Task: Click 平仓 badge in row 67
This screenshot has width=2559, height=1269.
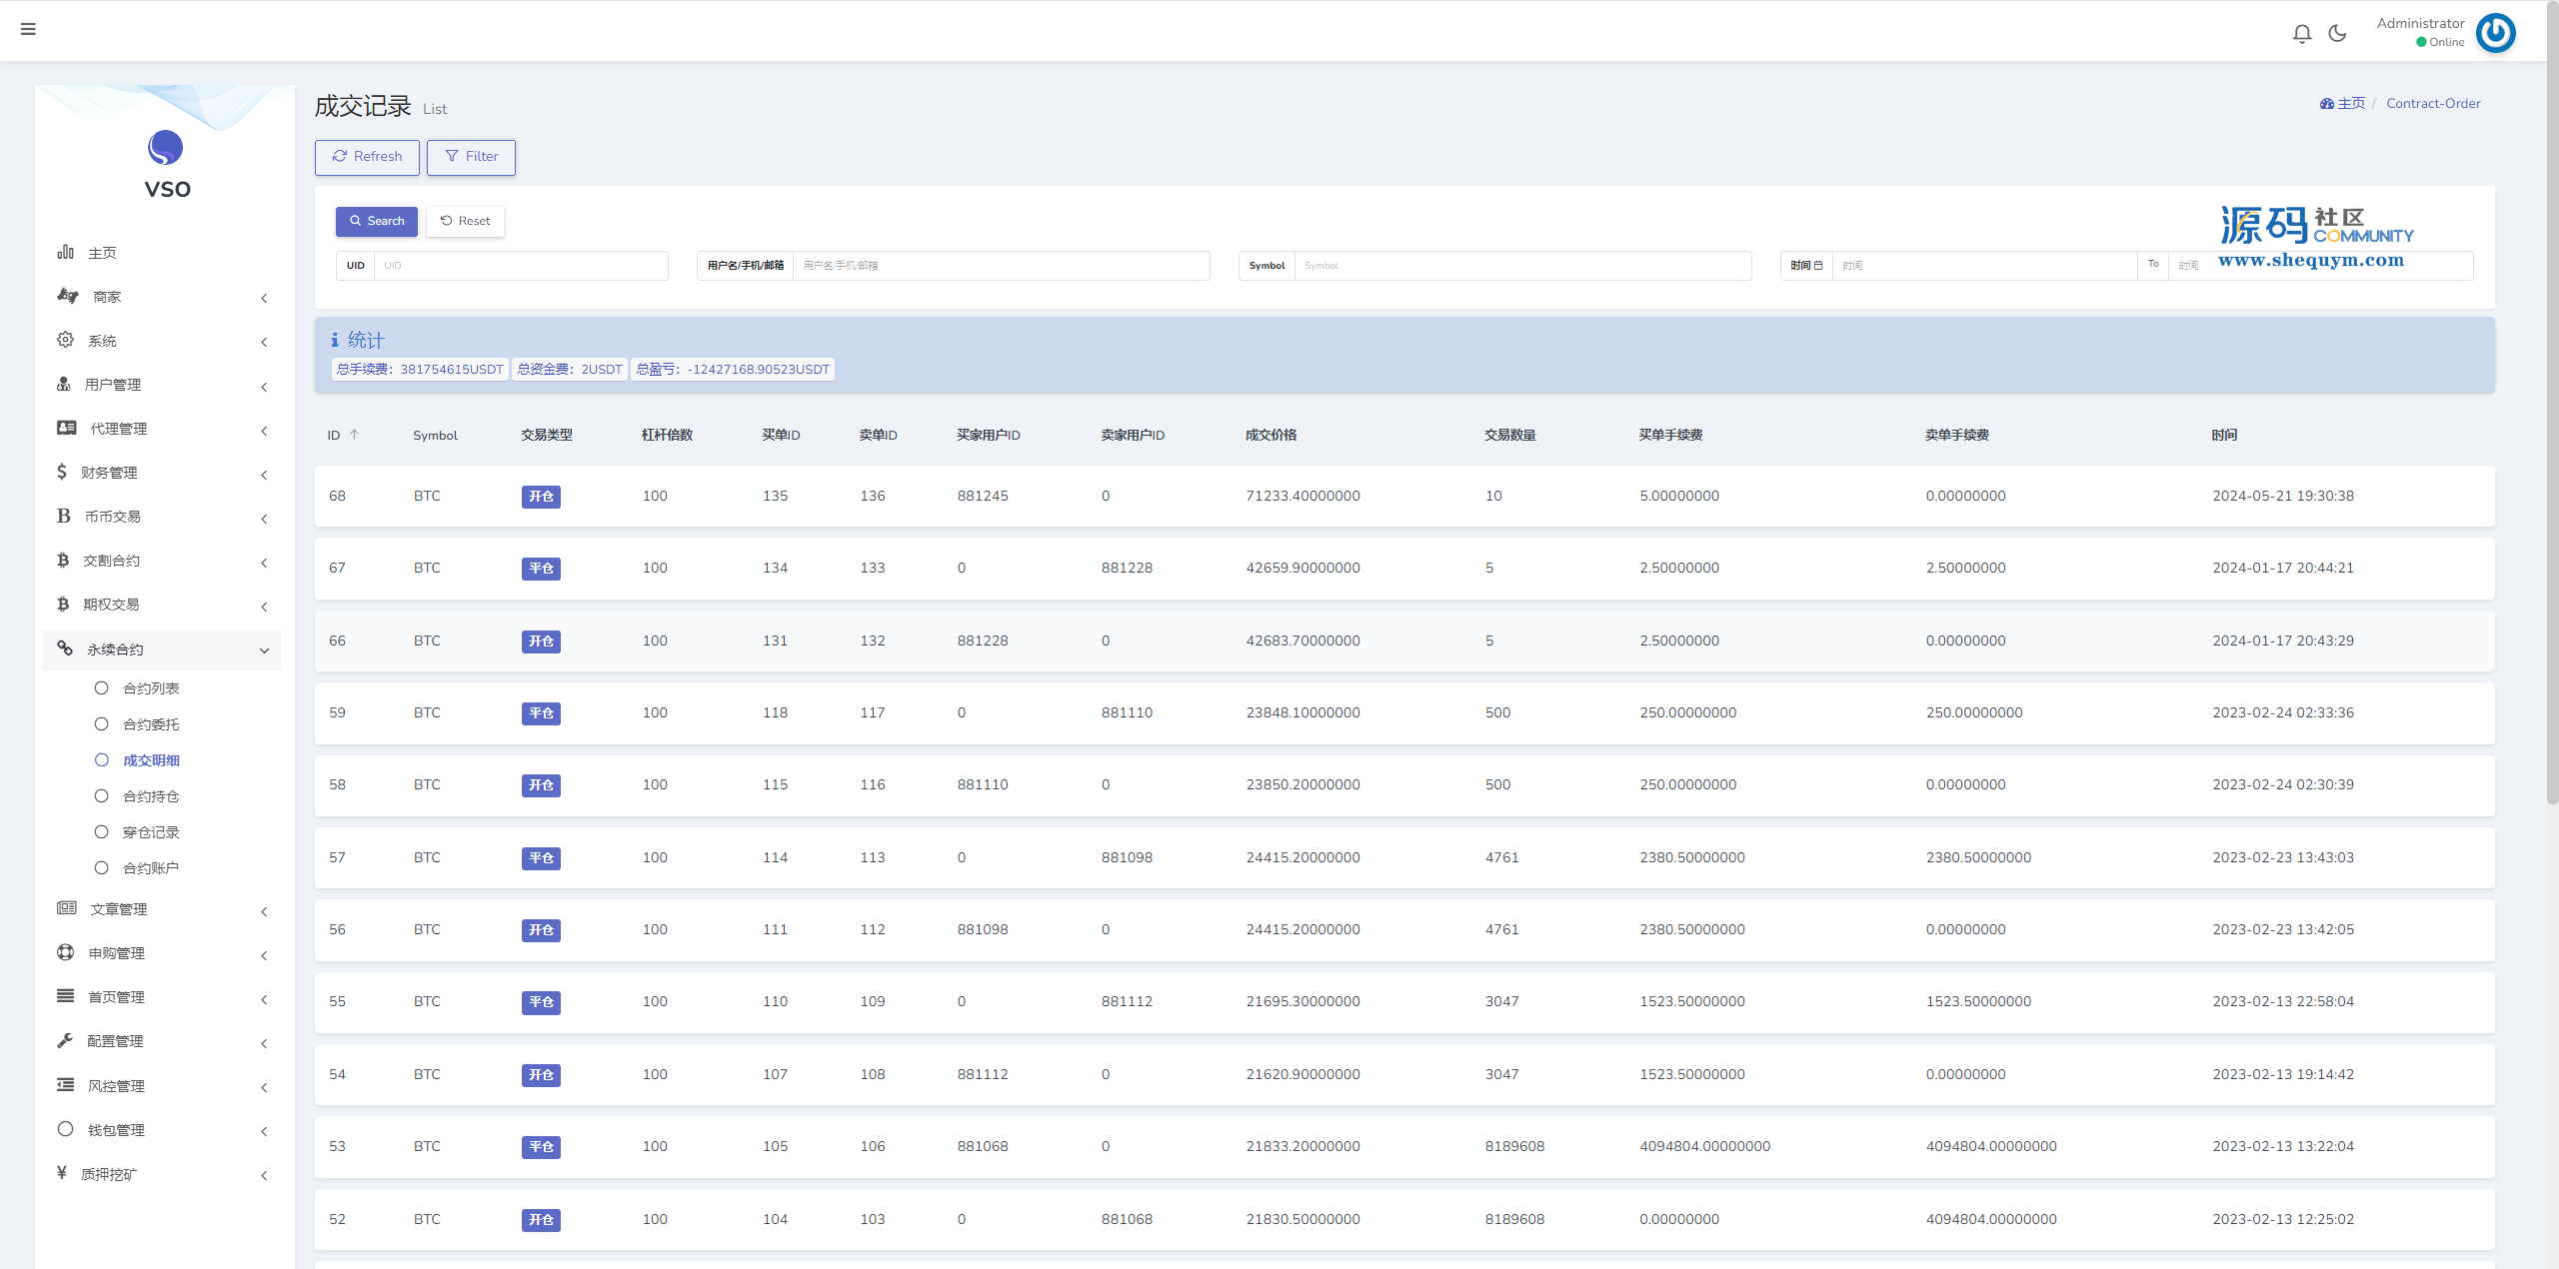Action: pos(541,569)
